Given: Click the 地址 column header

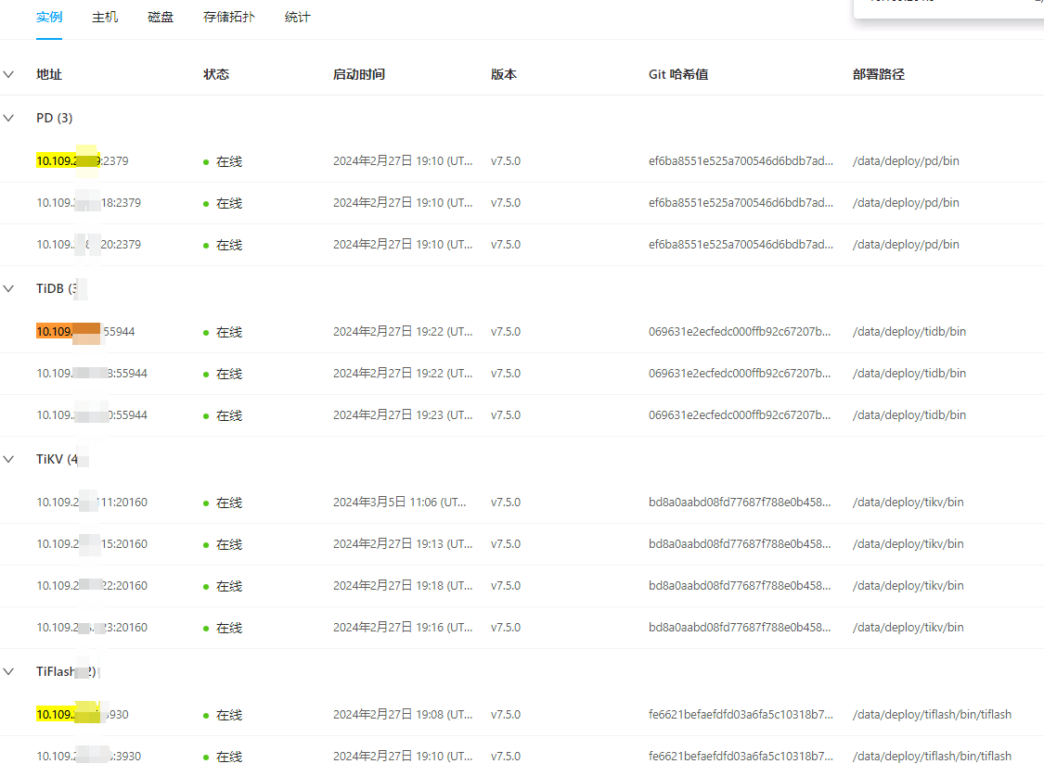Looking at the screenshot, I should click(49, 74).
